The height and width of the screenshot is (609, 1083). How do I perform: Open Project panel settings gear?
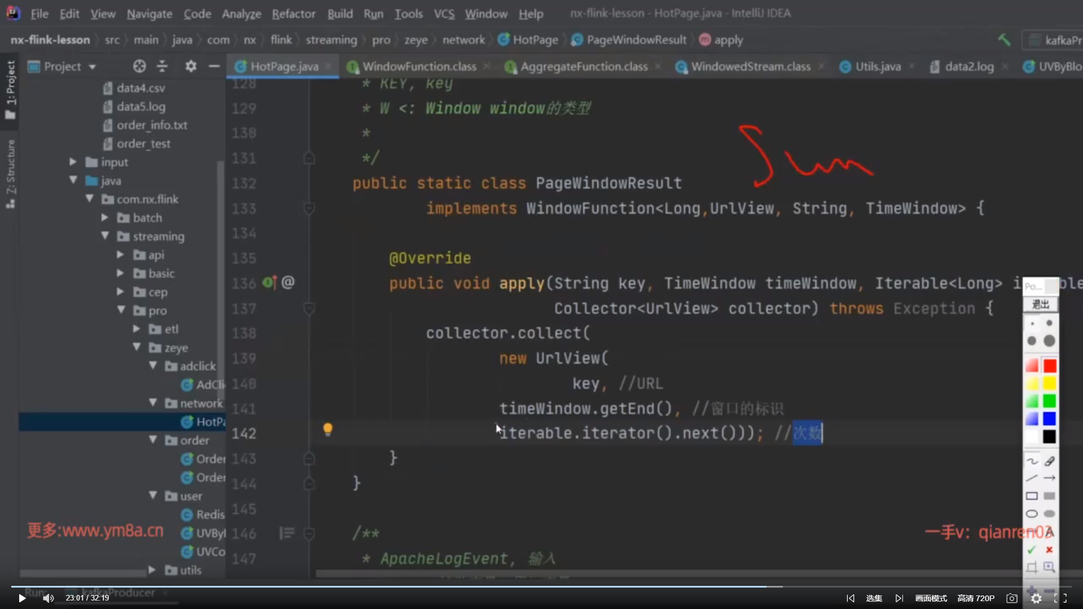[x=191, y=67]
